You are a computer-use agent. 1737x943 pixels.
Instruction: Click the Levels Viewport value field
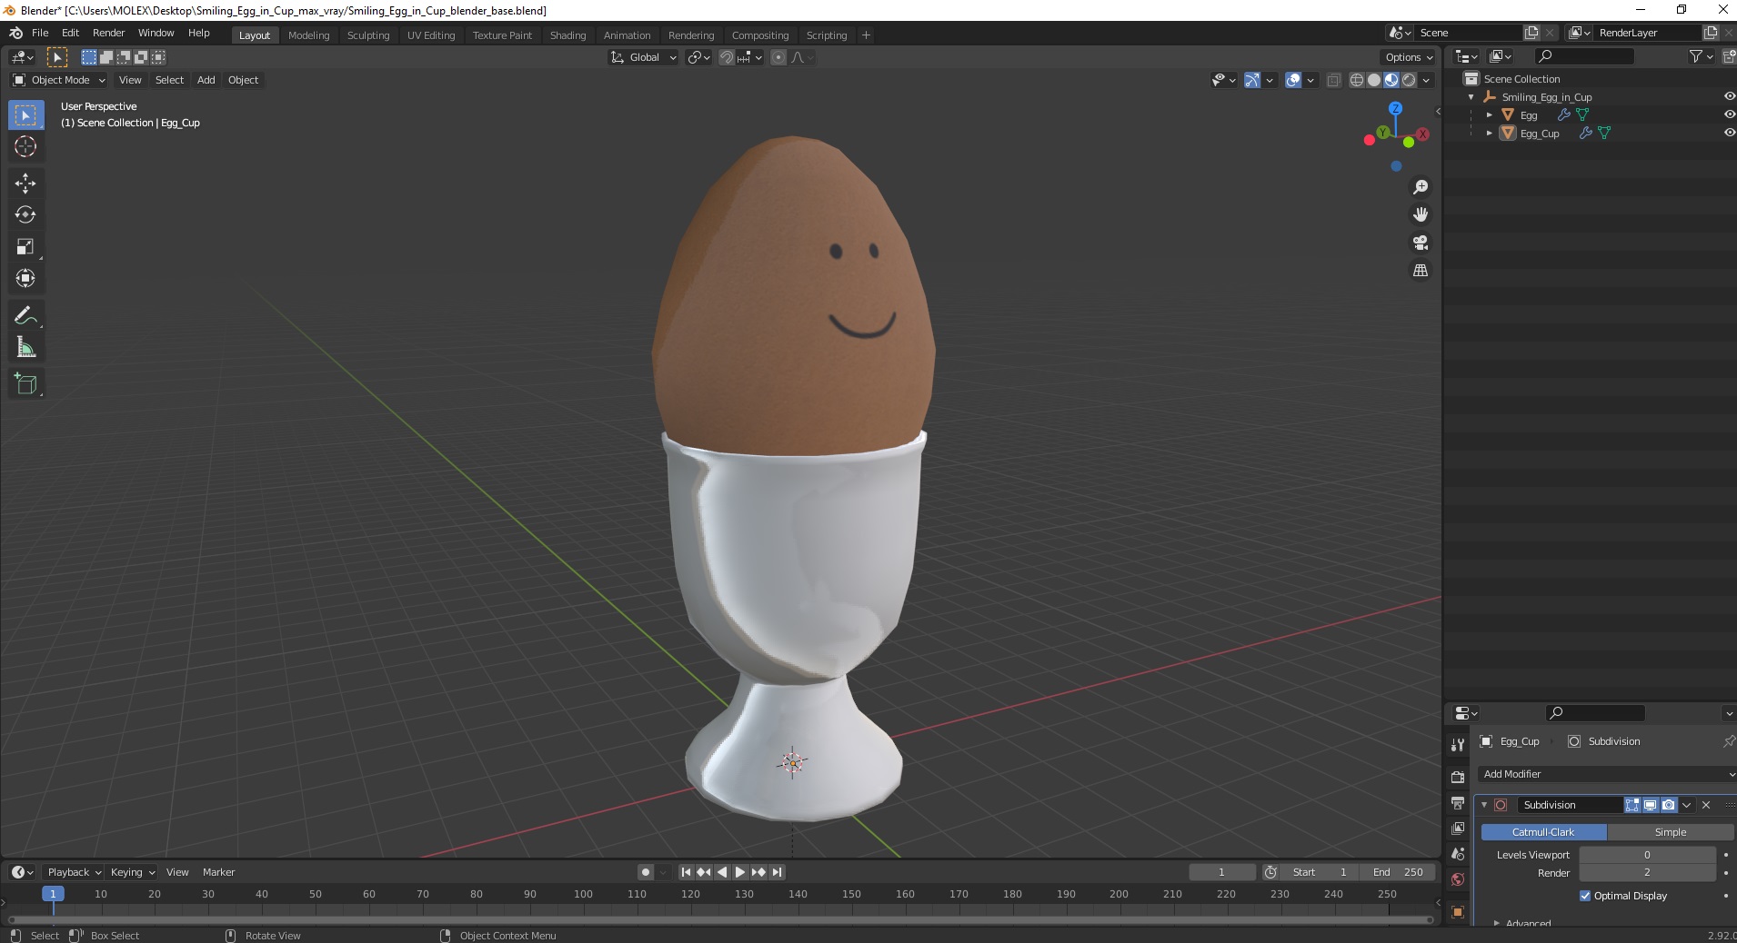click(x=1647, y=855)
